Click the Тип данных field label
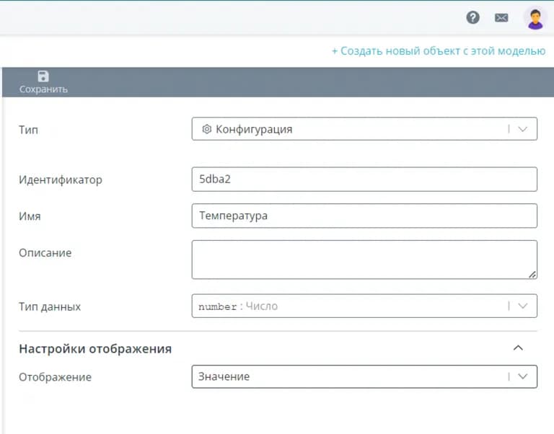554x434 pixels. tap(50, 306)
